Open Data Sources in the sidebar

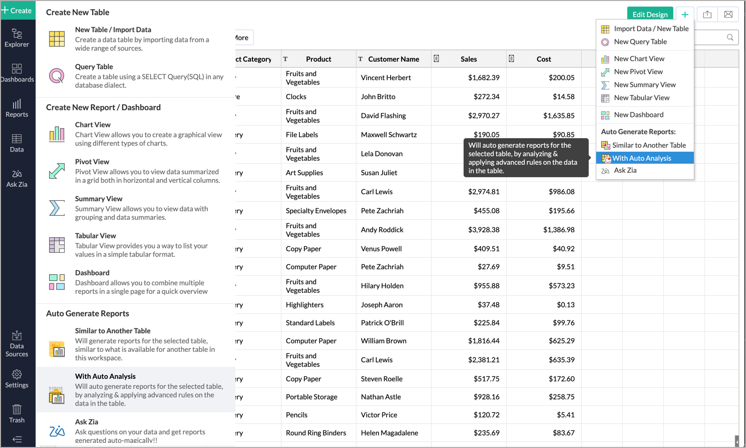tap(17, 344)
